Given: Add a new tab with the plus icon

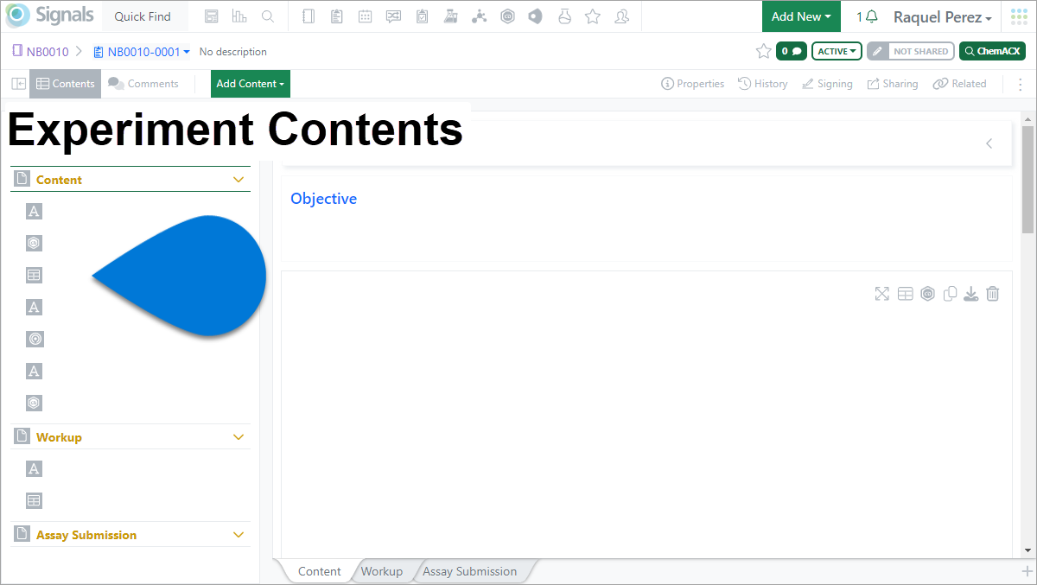Looking at the screenshot, I should click(1027, 571).
